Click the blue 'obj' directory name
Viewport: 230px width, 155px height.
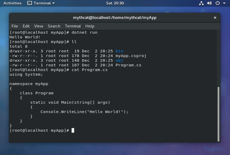pyautogui.click(x=119, y=61)
